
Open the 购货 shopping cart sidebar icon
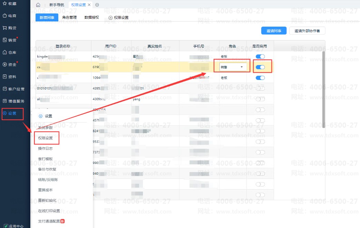4,28
